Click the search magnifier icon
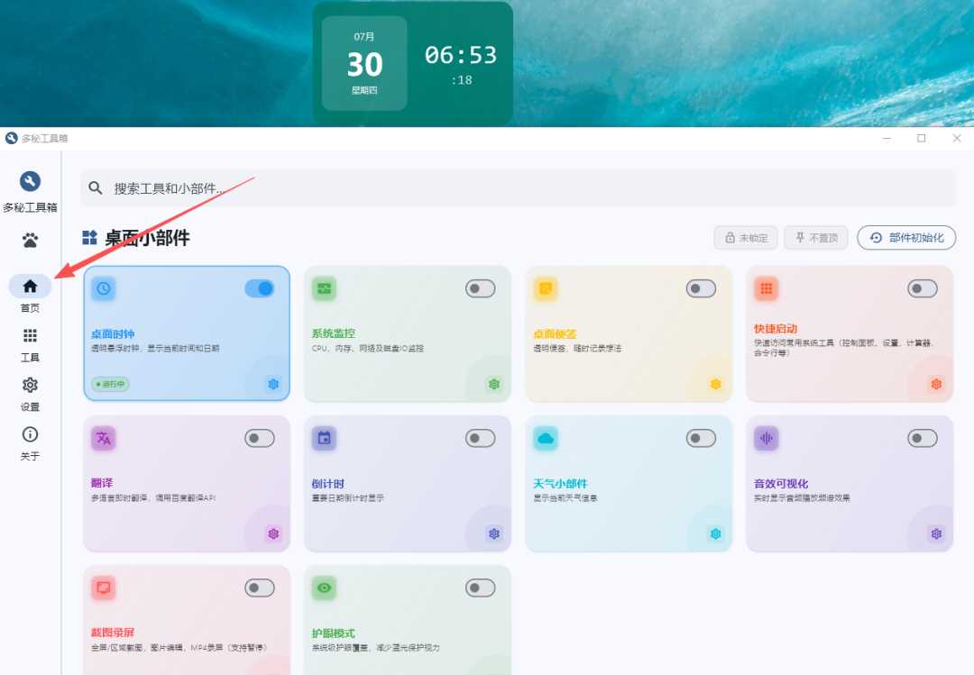This screenshot has width=974, height=675. [95, 187]
